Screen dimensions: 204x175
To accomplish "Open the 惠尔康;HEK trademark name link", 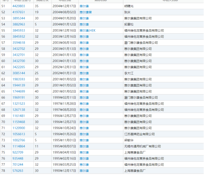I will (x=87, y=31).
